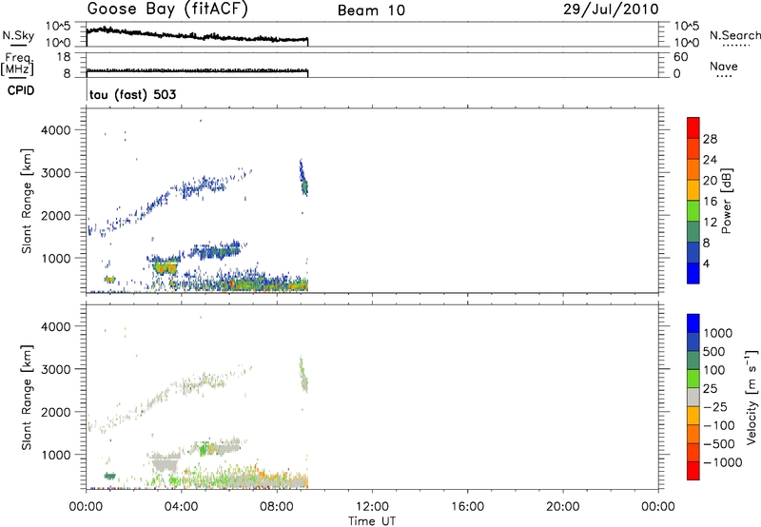The width and height of the screenshot is (761, 527).
Task: Click the blue 1000 Velocity color swatch
Action: click(693, 323)
